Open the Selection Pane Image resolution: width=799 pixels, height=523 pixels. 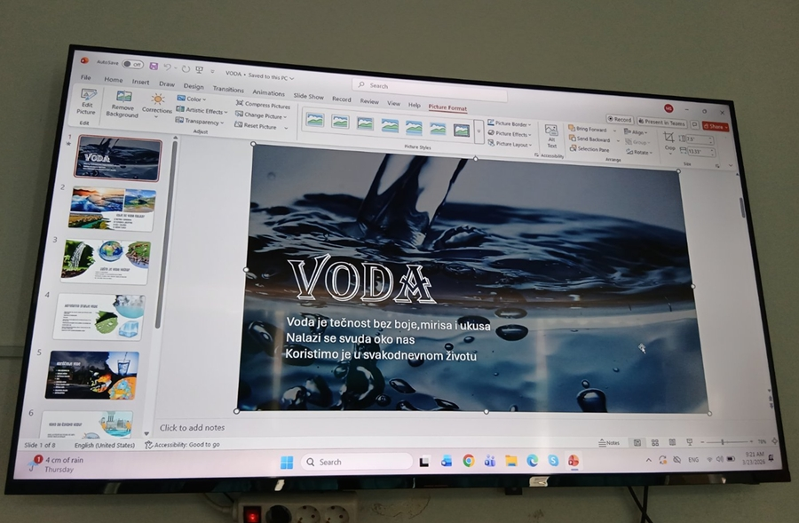point(589,150)
